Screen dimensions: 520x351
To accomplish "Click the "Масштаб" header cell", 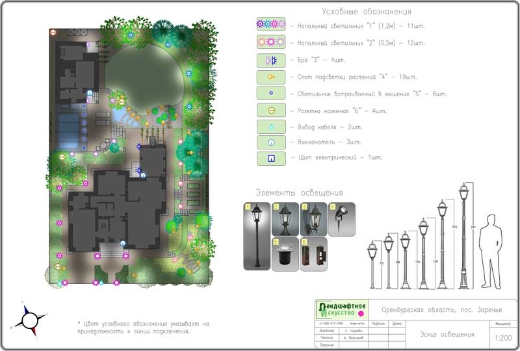I will tap(502, 324).
